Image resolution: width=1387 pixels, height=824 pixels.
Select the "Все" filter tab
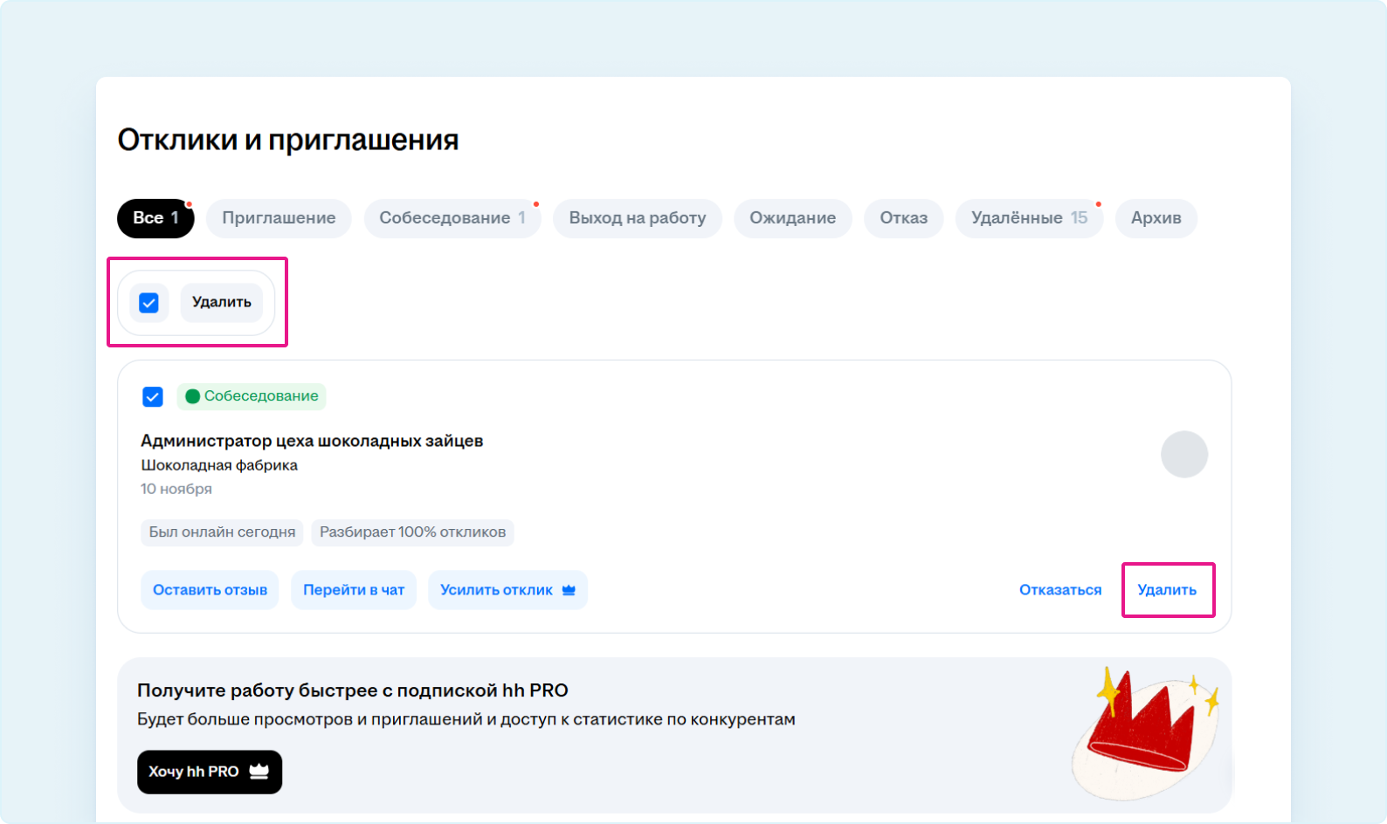[155, 218]
